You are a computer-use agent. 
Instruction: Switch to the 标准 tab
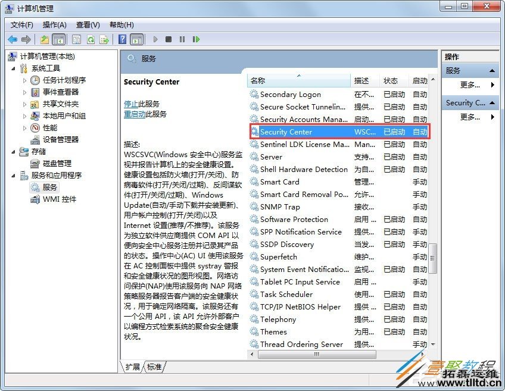pyautogui.click(x=154, y=367)
